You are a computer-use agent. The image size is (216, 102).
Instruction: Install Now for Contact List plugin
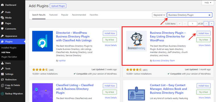(203, 86)
